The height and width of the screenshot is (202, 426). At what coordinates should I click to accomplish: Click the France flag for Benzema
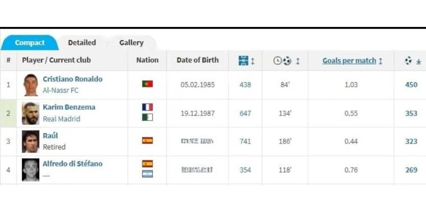[147, 107]
